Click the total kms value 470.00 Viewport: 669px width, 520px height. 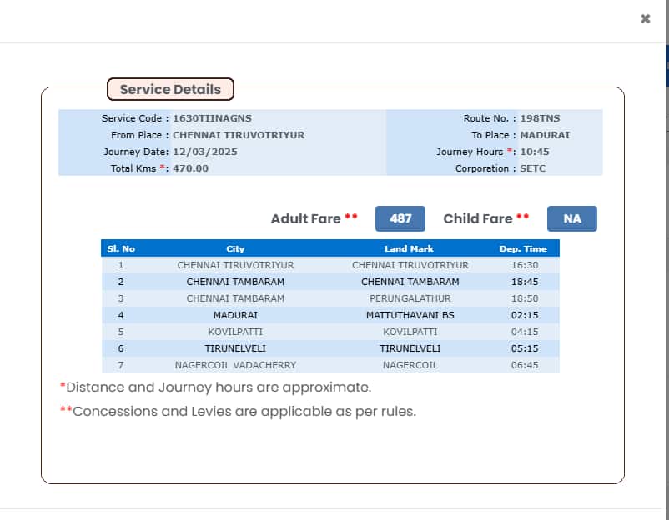(x=190, y=168)
